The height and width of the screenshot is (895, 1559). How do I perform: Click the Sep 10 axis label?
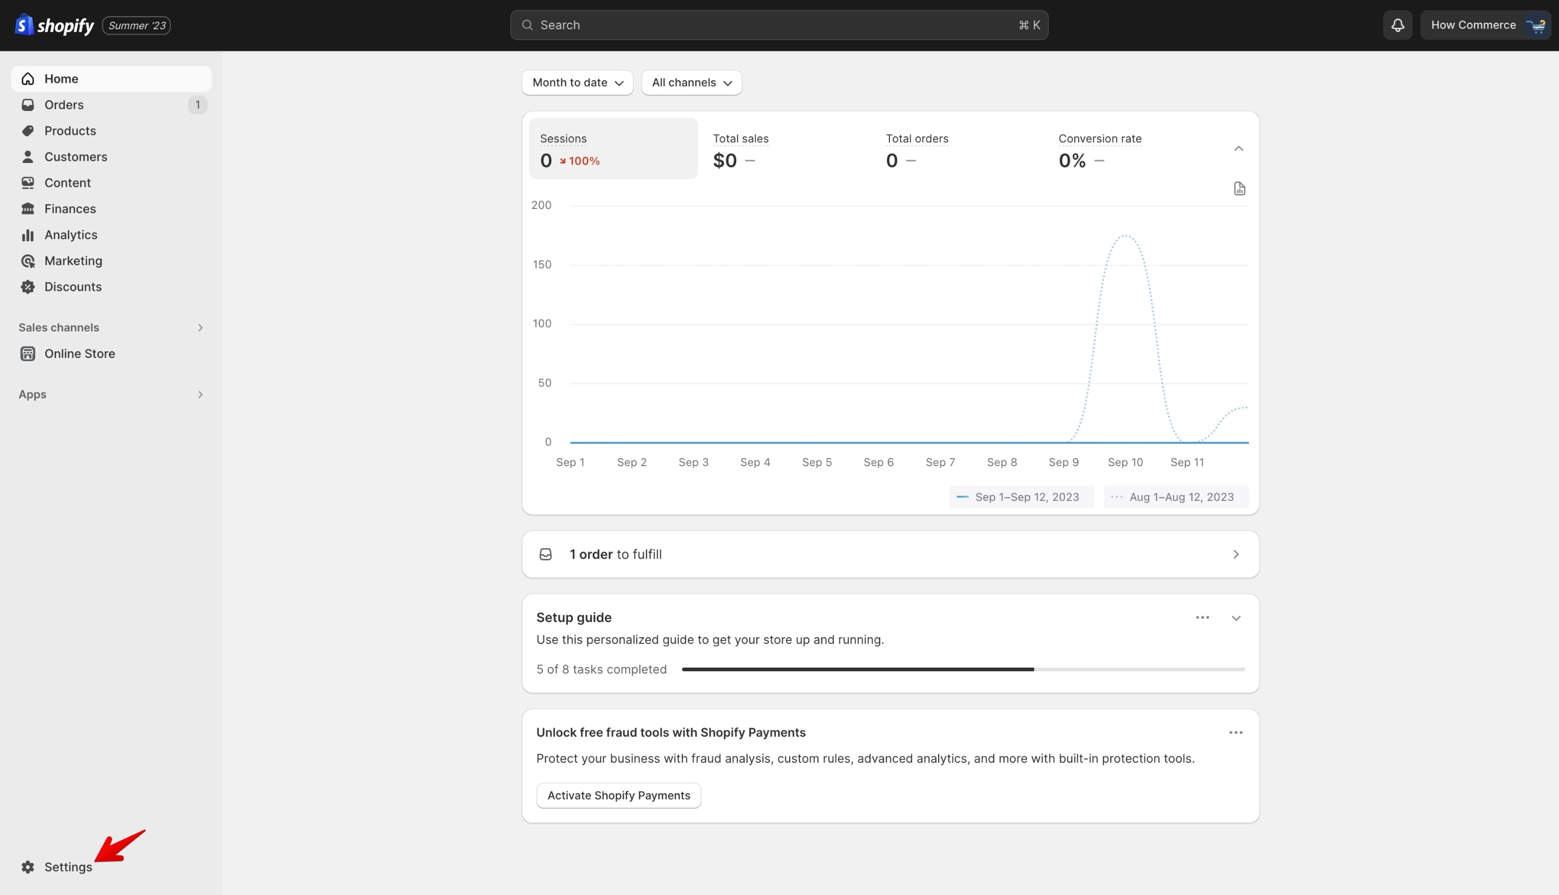[x=1124, y=462]
